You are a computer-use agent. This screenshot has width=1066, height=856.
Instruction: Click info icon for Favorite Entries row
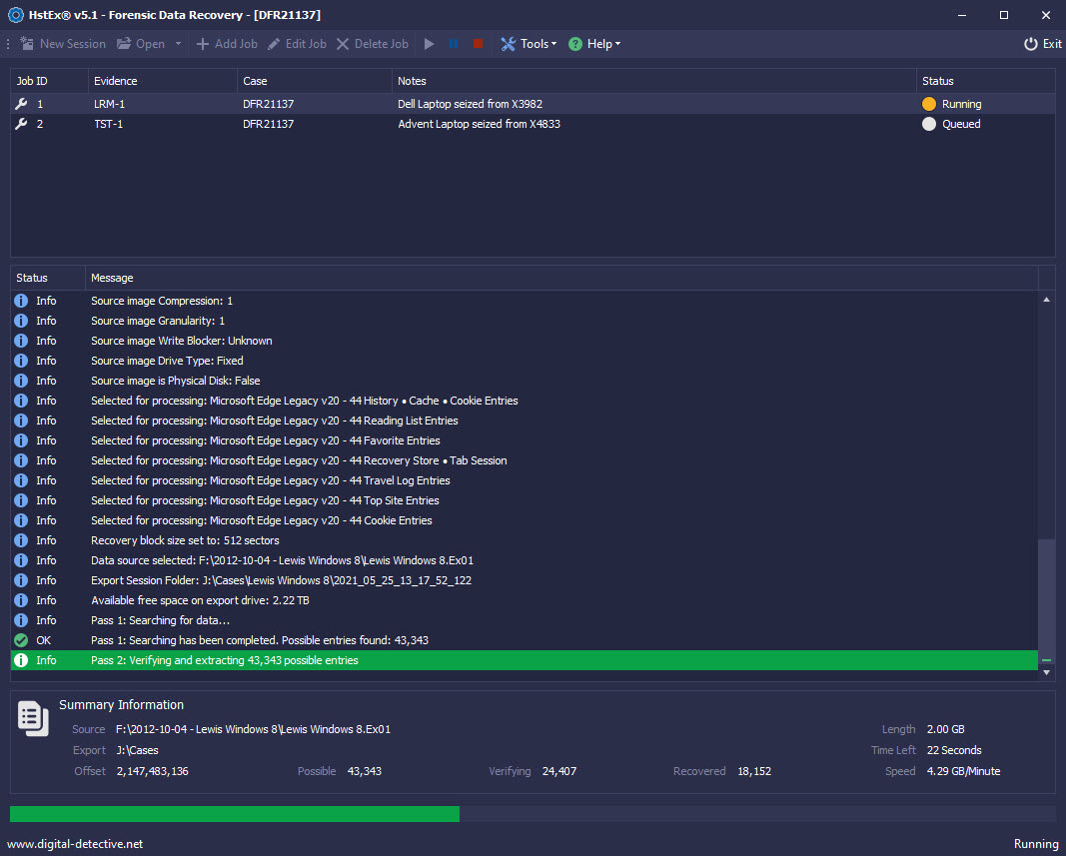(x=21, y=440)
